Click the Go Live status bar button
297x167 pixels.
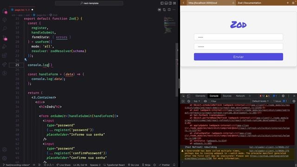click(134, 165)
